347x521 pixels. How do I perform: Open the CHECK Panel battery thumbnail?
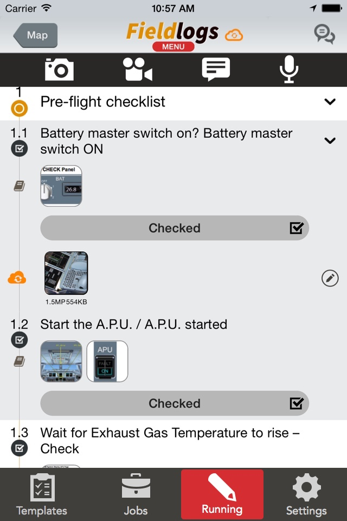[61, 186]
